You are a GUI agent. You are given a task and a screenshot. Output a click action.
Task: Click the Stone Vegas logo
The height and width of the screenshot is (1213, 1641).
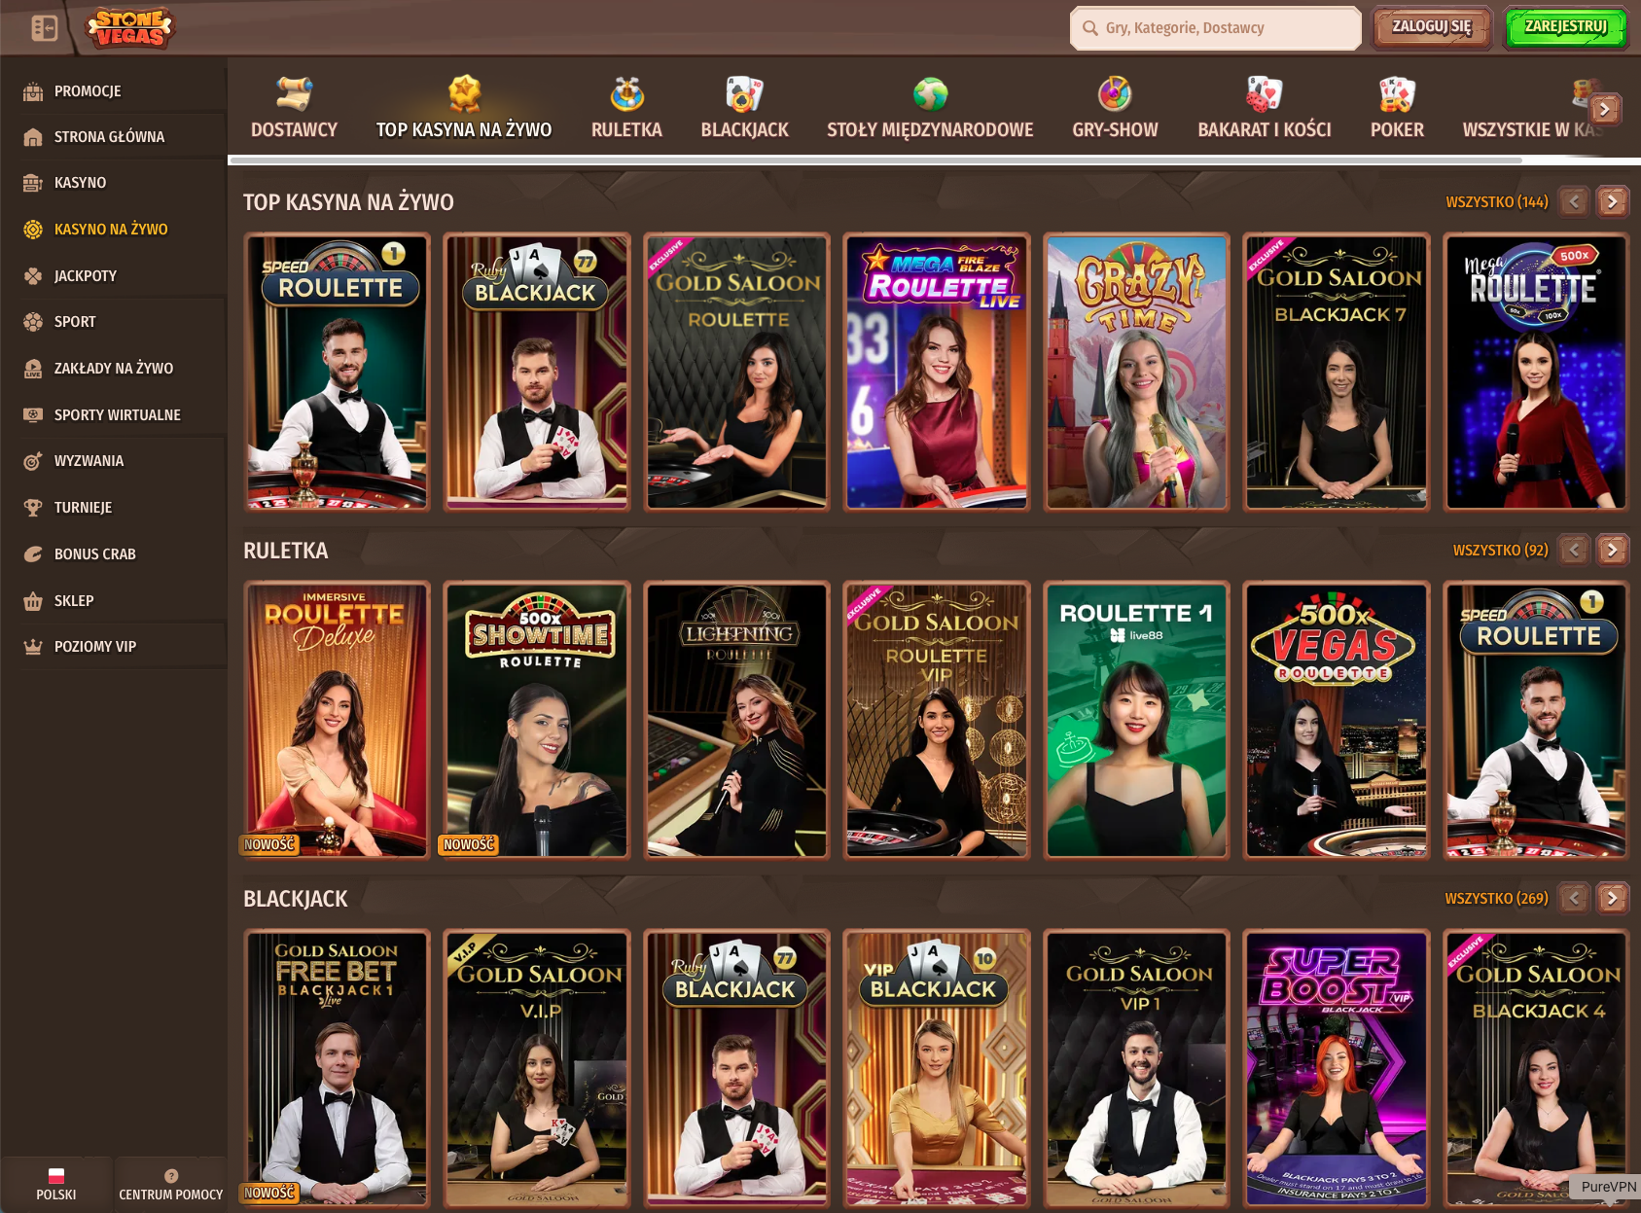129,28
